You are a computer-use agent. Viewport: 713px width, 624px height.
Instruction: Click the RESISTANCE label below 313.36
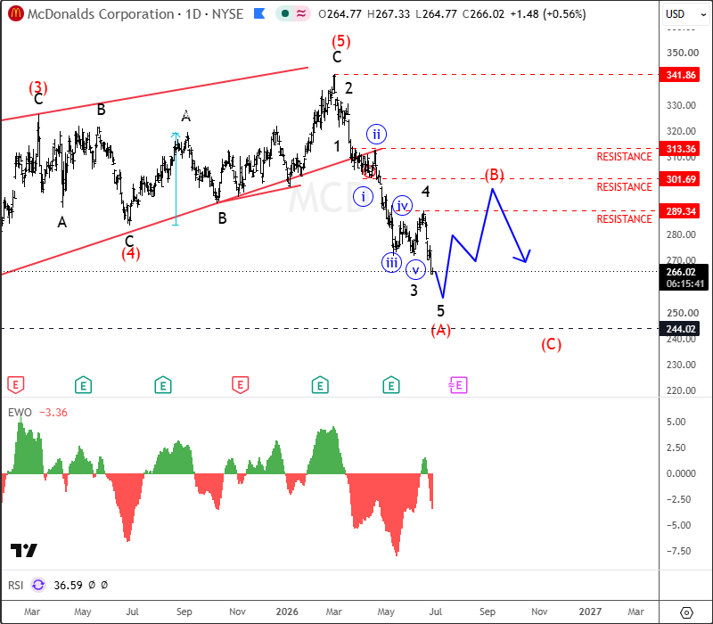[624, 157]
